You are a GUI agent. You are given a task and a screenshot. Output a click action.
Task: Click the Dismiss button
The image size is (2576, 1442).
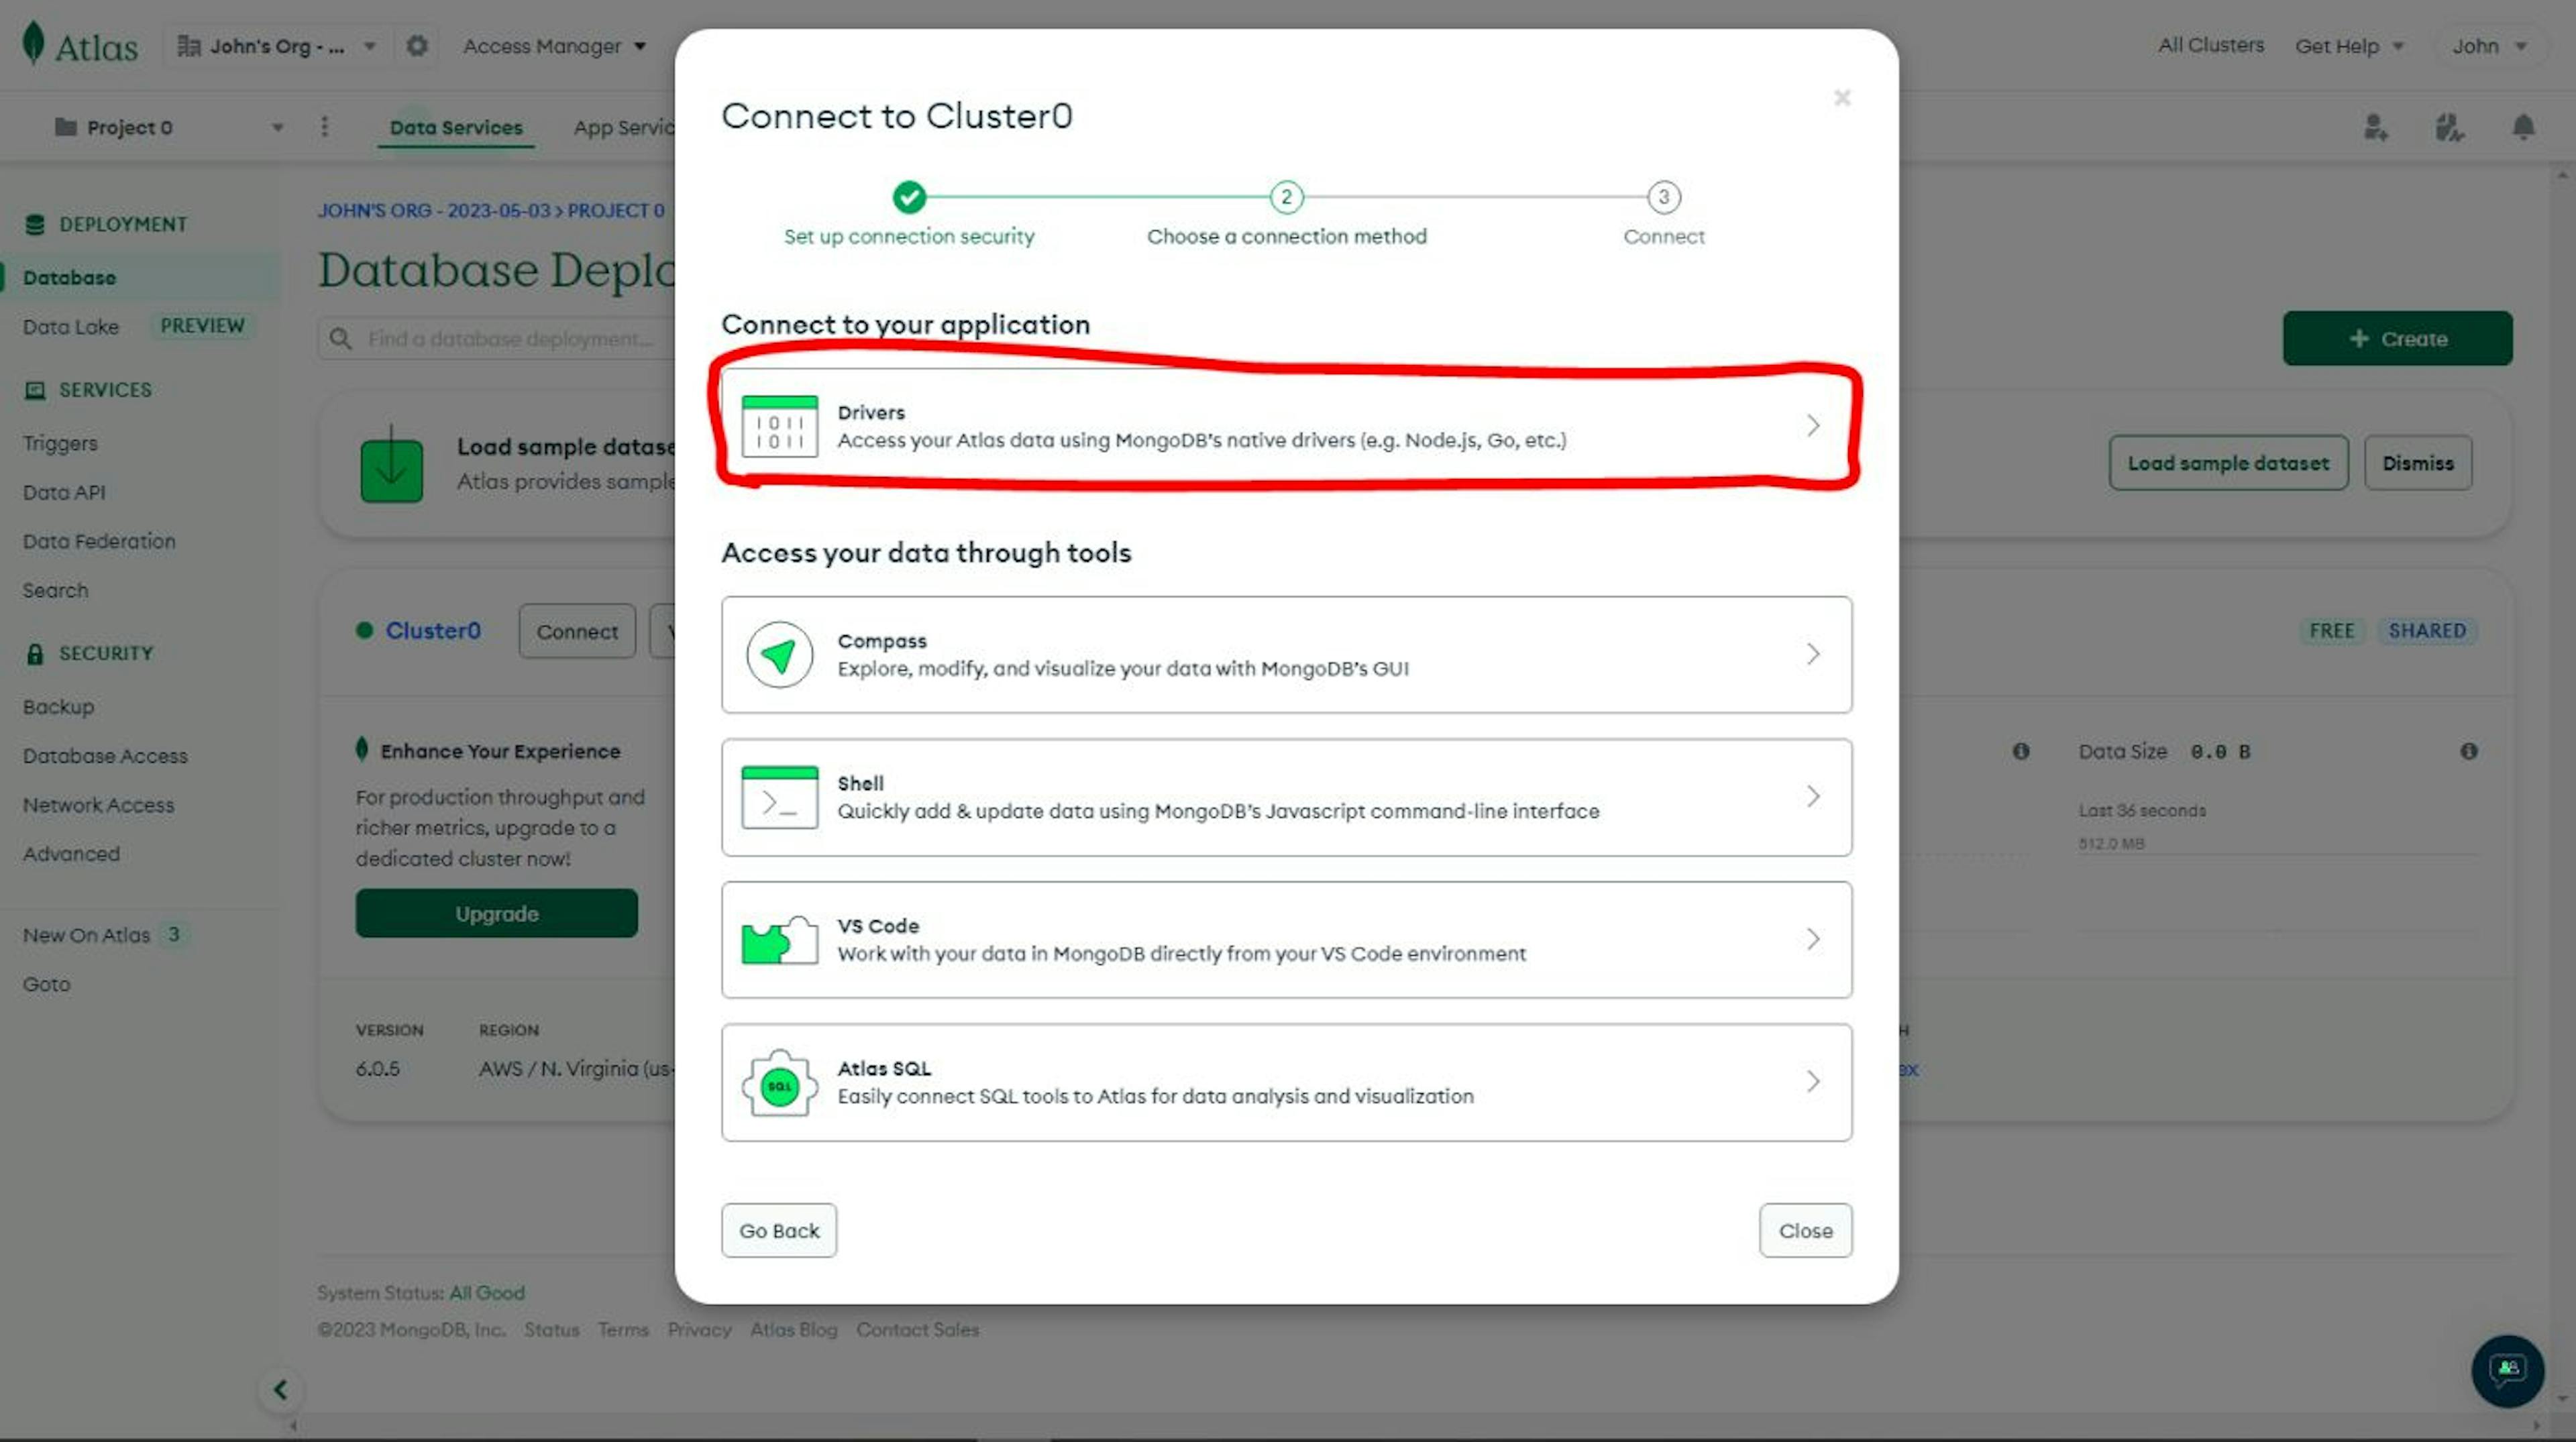(x=2418, y=463)
